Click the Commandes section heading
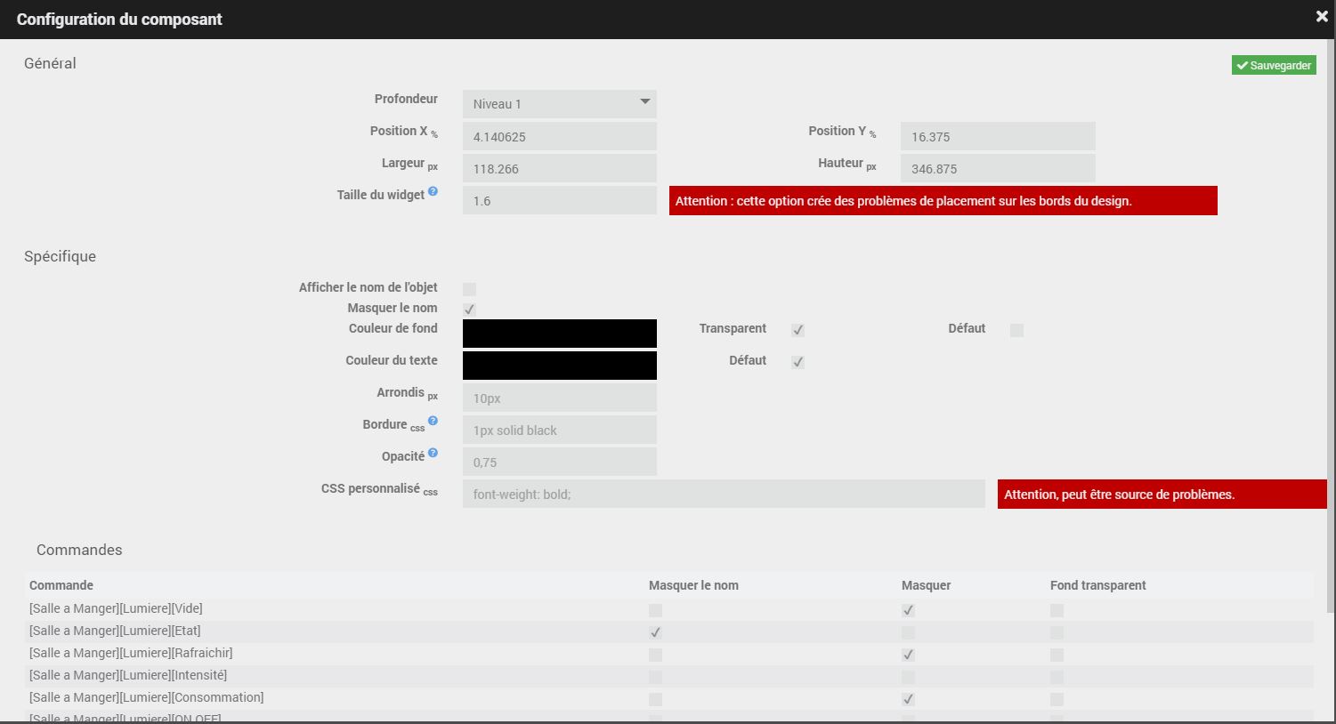The image size is (1336, 724). click(79, 550)
